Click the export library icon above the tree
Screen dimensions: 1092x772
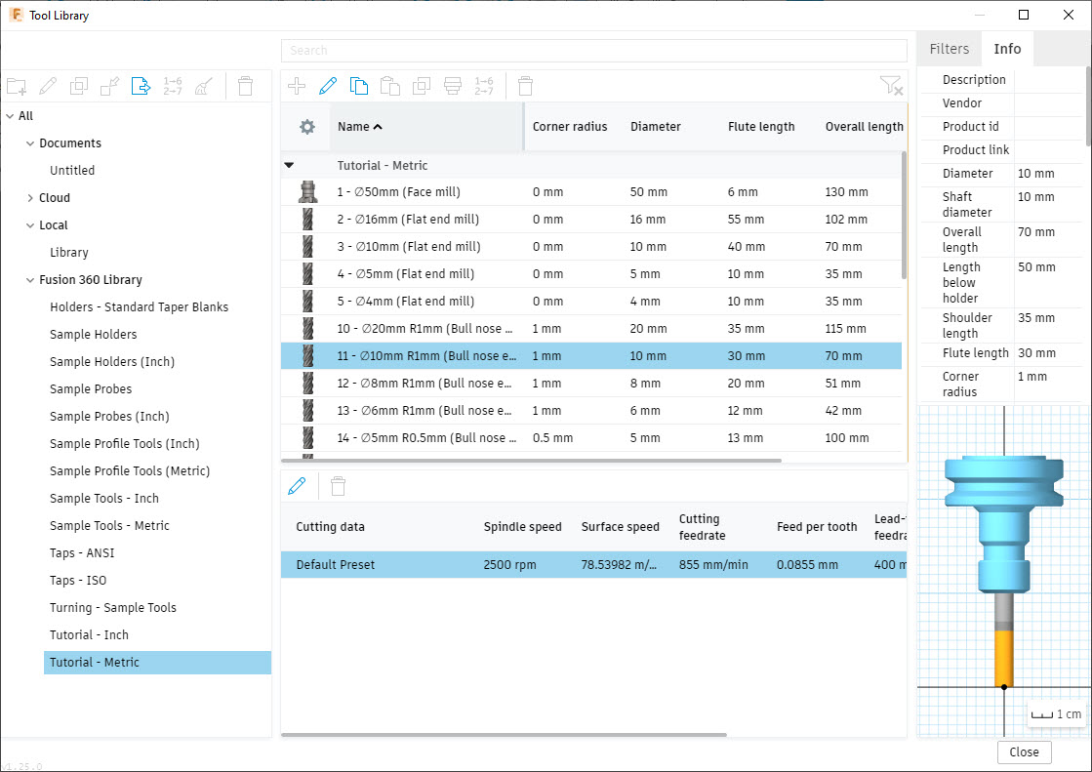(x=142, y=87)
